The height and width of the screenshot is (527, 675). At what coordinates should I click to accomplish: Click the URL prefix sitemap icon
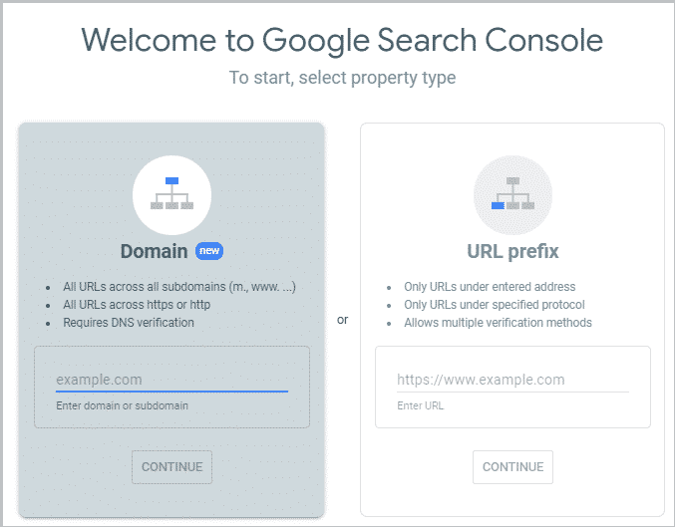(512, 194)
